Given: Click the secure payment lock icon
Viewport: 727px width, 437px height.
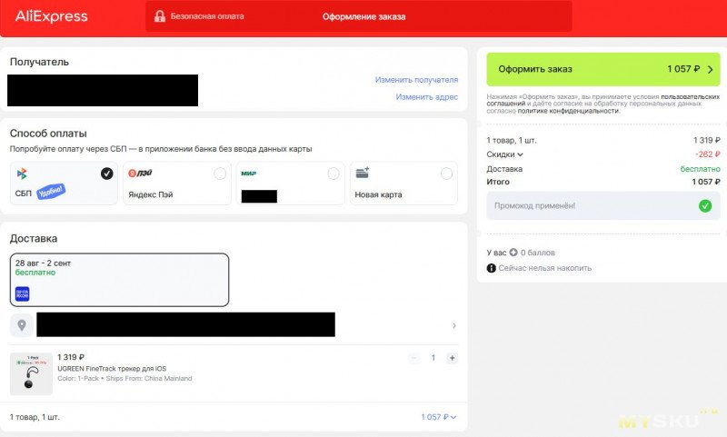Looking at the screenshot, I should 160,16.
